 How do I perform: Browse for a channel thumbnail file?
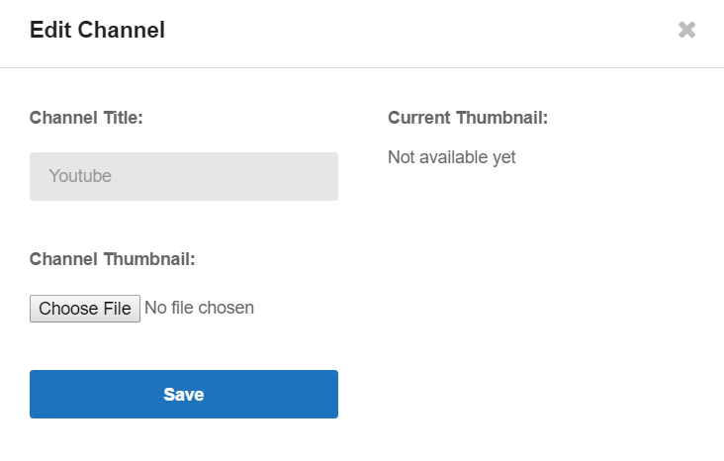(85, 309)
